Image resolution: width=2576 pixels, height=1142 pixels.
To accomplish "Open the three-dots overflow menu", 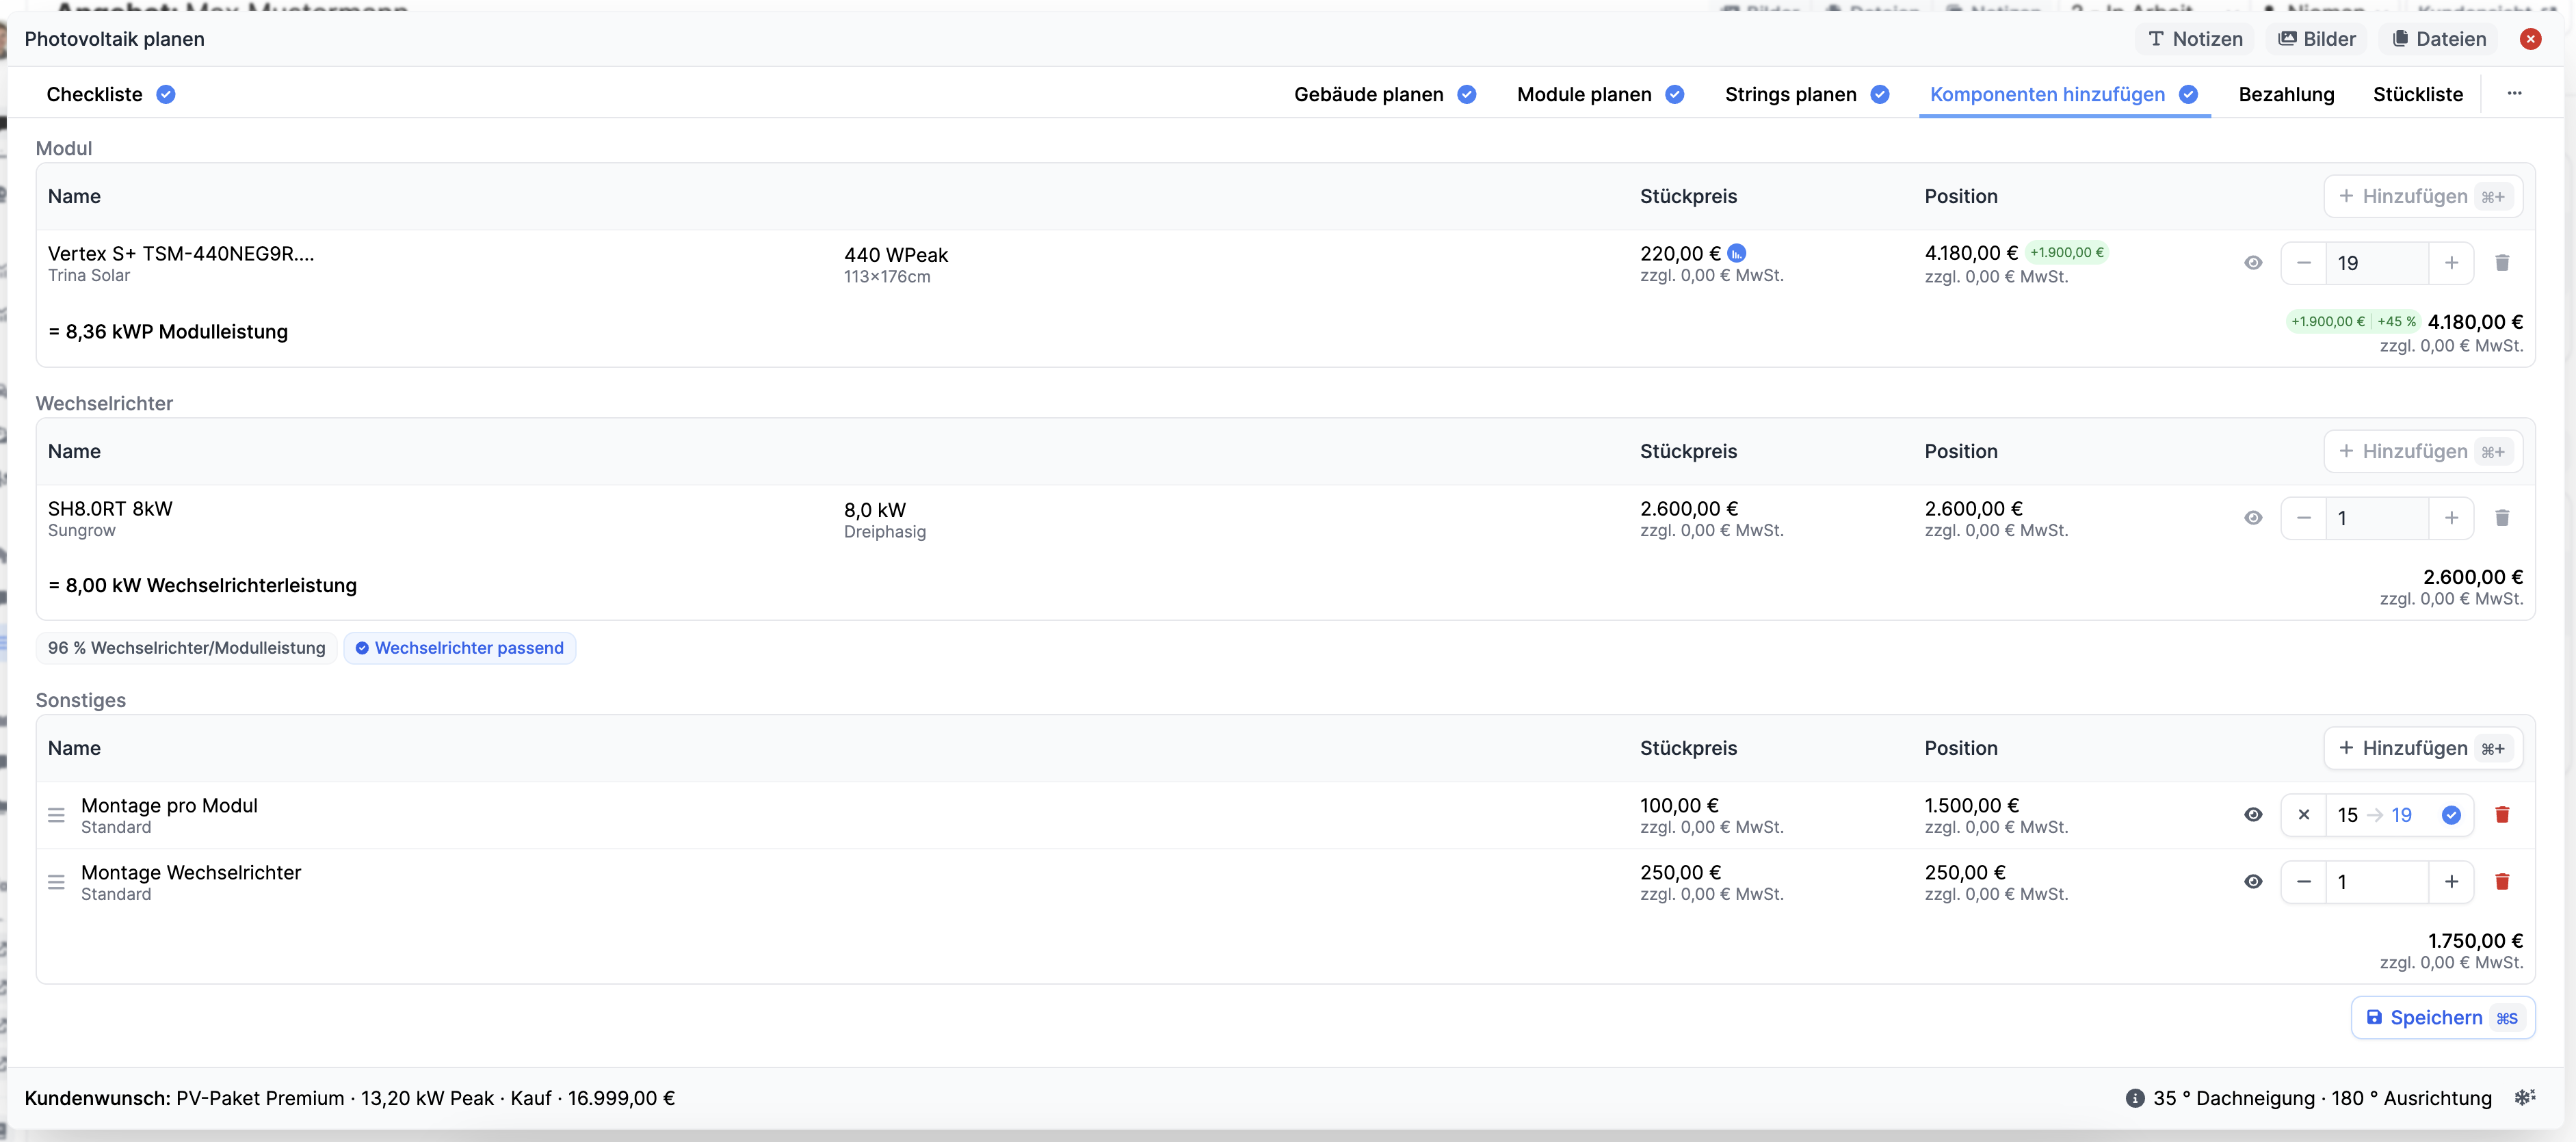I will point(2514,94).
